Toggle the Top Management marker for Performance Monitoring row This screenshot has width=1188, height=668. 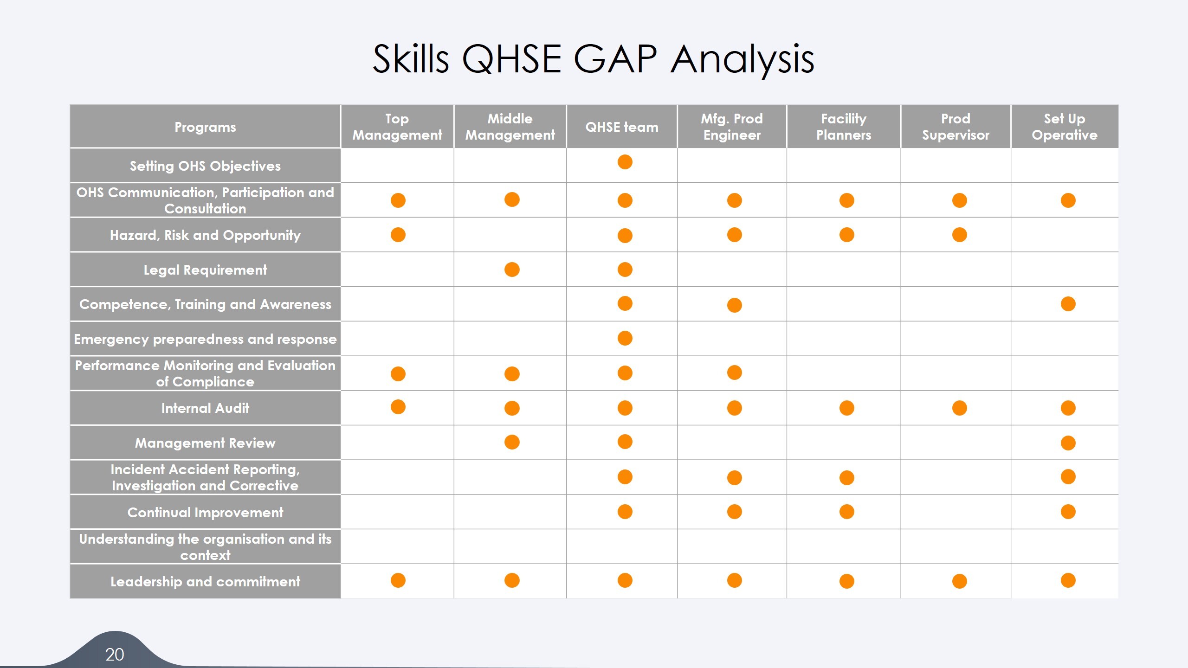(398, 373)
